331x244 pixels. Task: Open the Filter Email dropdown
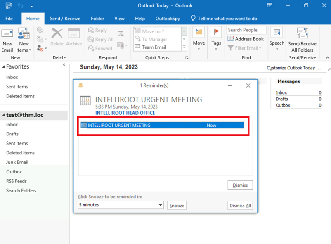245,48
